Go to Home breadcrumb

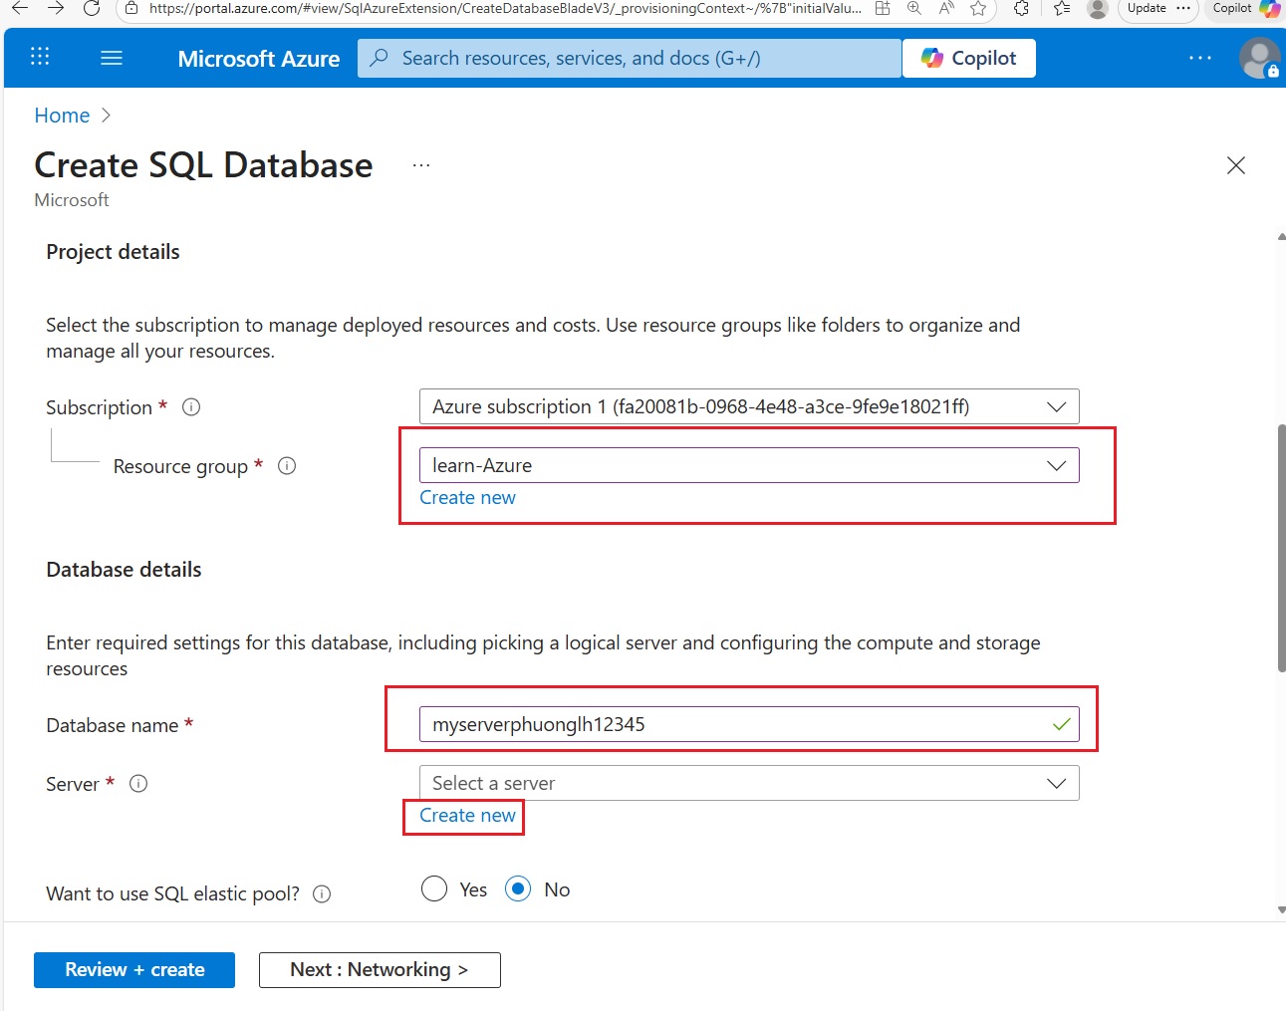coord(62,116)
